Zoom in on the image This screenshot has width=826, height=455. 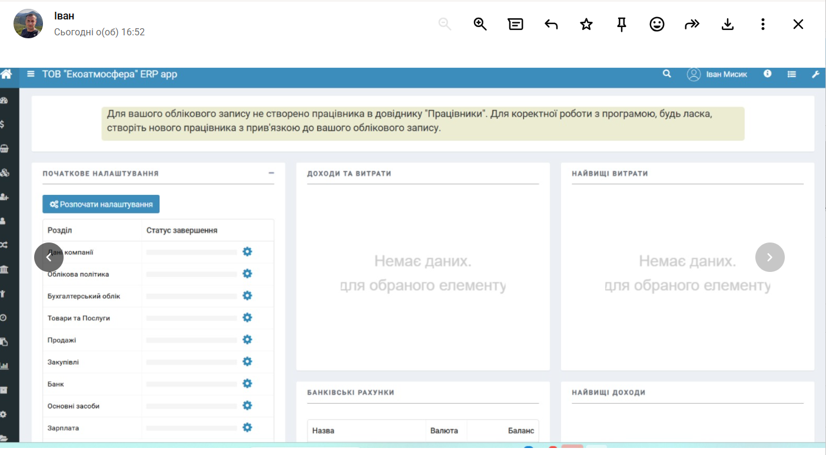coord(480,24)
